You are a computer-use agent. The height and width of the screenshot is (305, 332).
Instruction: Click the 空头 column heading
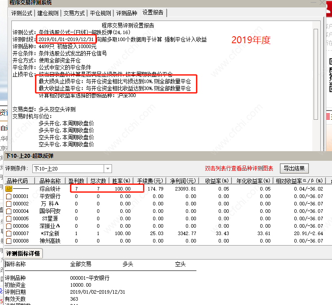coord(180,264)
